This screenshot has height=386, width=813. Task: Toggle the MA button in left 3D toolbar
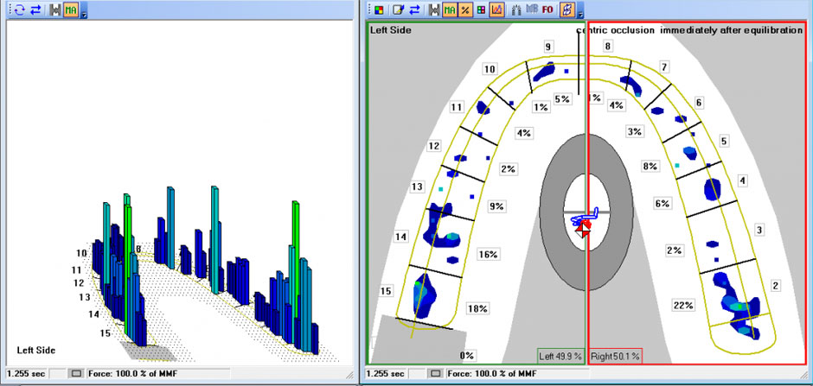(x=70, y=9)
